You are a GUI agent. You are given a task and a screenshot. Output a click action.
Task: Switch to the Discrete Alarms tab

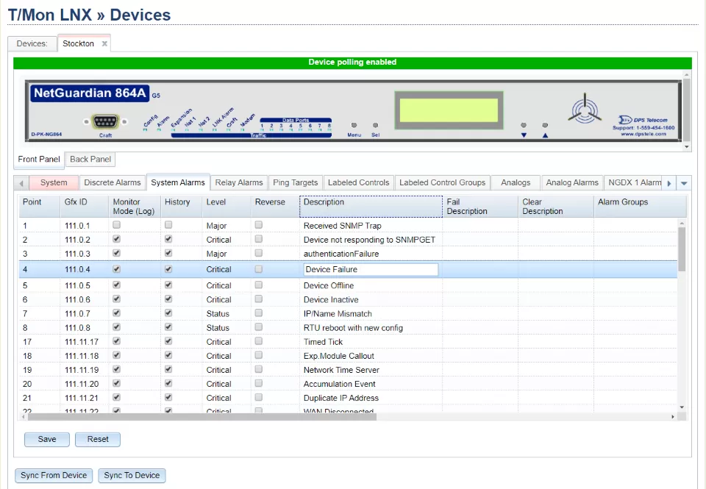(x=112, y=182)
